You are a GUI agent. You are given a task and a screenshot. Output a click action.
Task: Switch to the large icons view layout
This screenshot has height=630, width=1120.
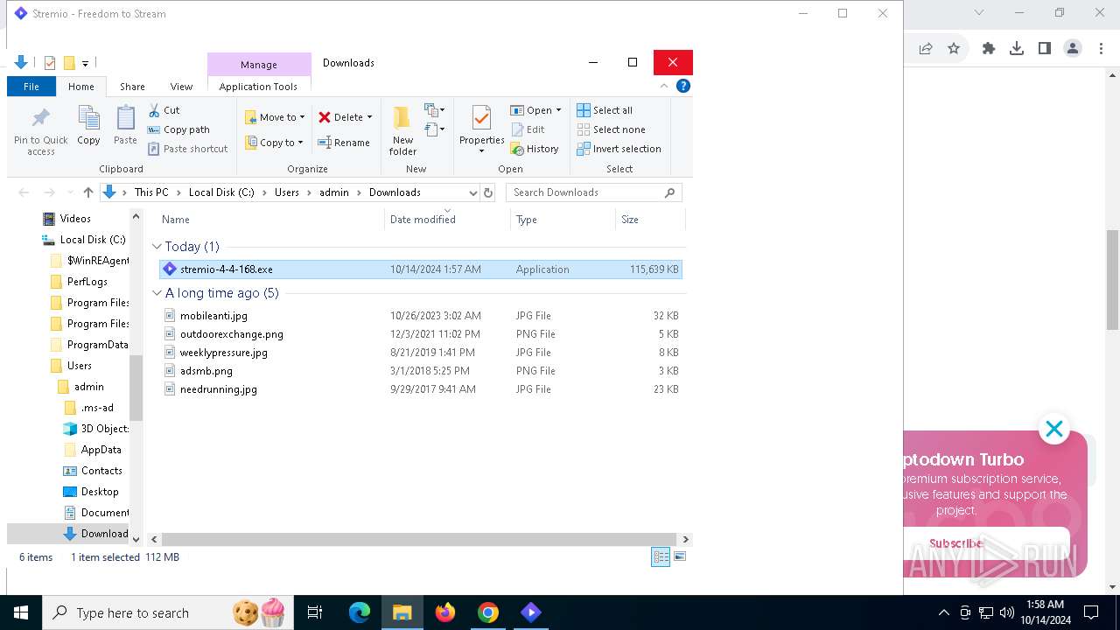[x=680, y=556]
